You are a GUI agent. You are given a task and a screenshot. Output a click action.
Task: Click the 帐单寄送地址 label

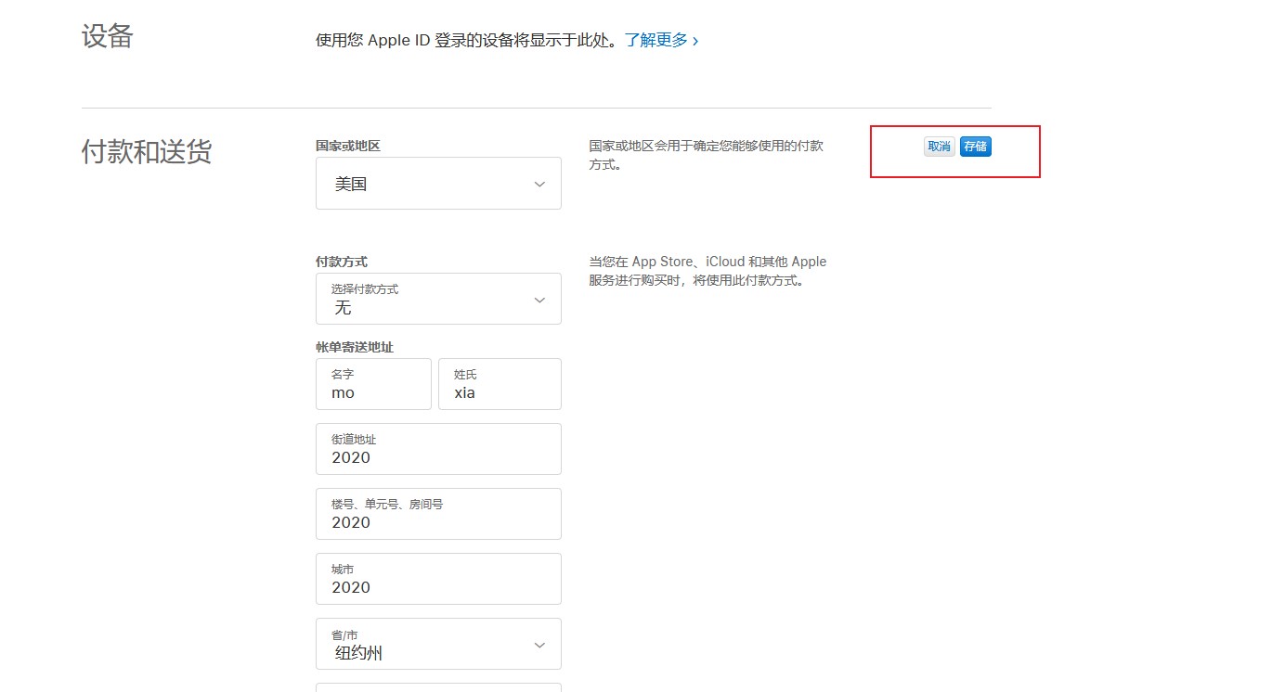pyautogui.click(x=355, y=347)
